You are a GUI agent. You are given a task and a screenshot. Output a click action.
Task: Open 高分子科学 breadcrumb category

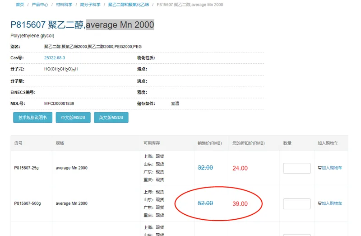coord(90,5)
